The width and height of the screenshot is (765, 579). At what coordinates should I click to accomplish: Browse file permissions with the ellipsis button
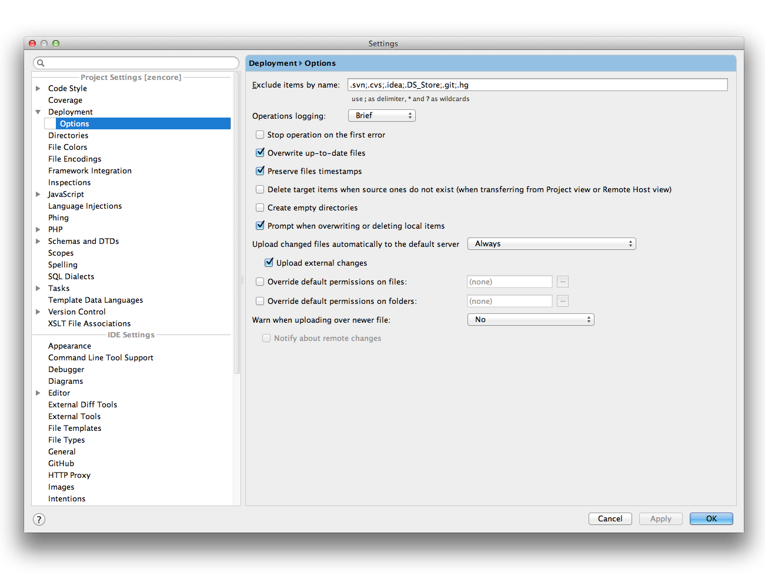pos(563,282)
